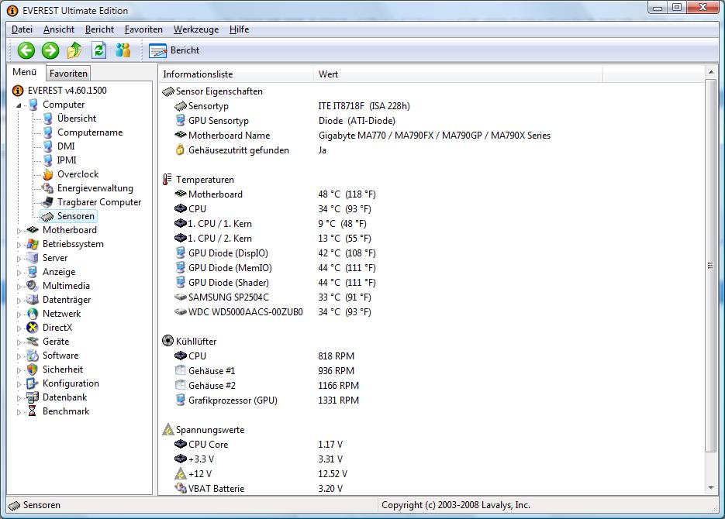
Task: Click the Sensoren chip icon in tree
Action: 47,216
